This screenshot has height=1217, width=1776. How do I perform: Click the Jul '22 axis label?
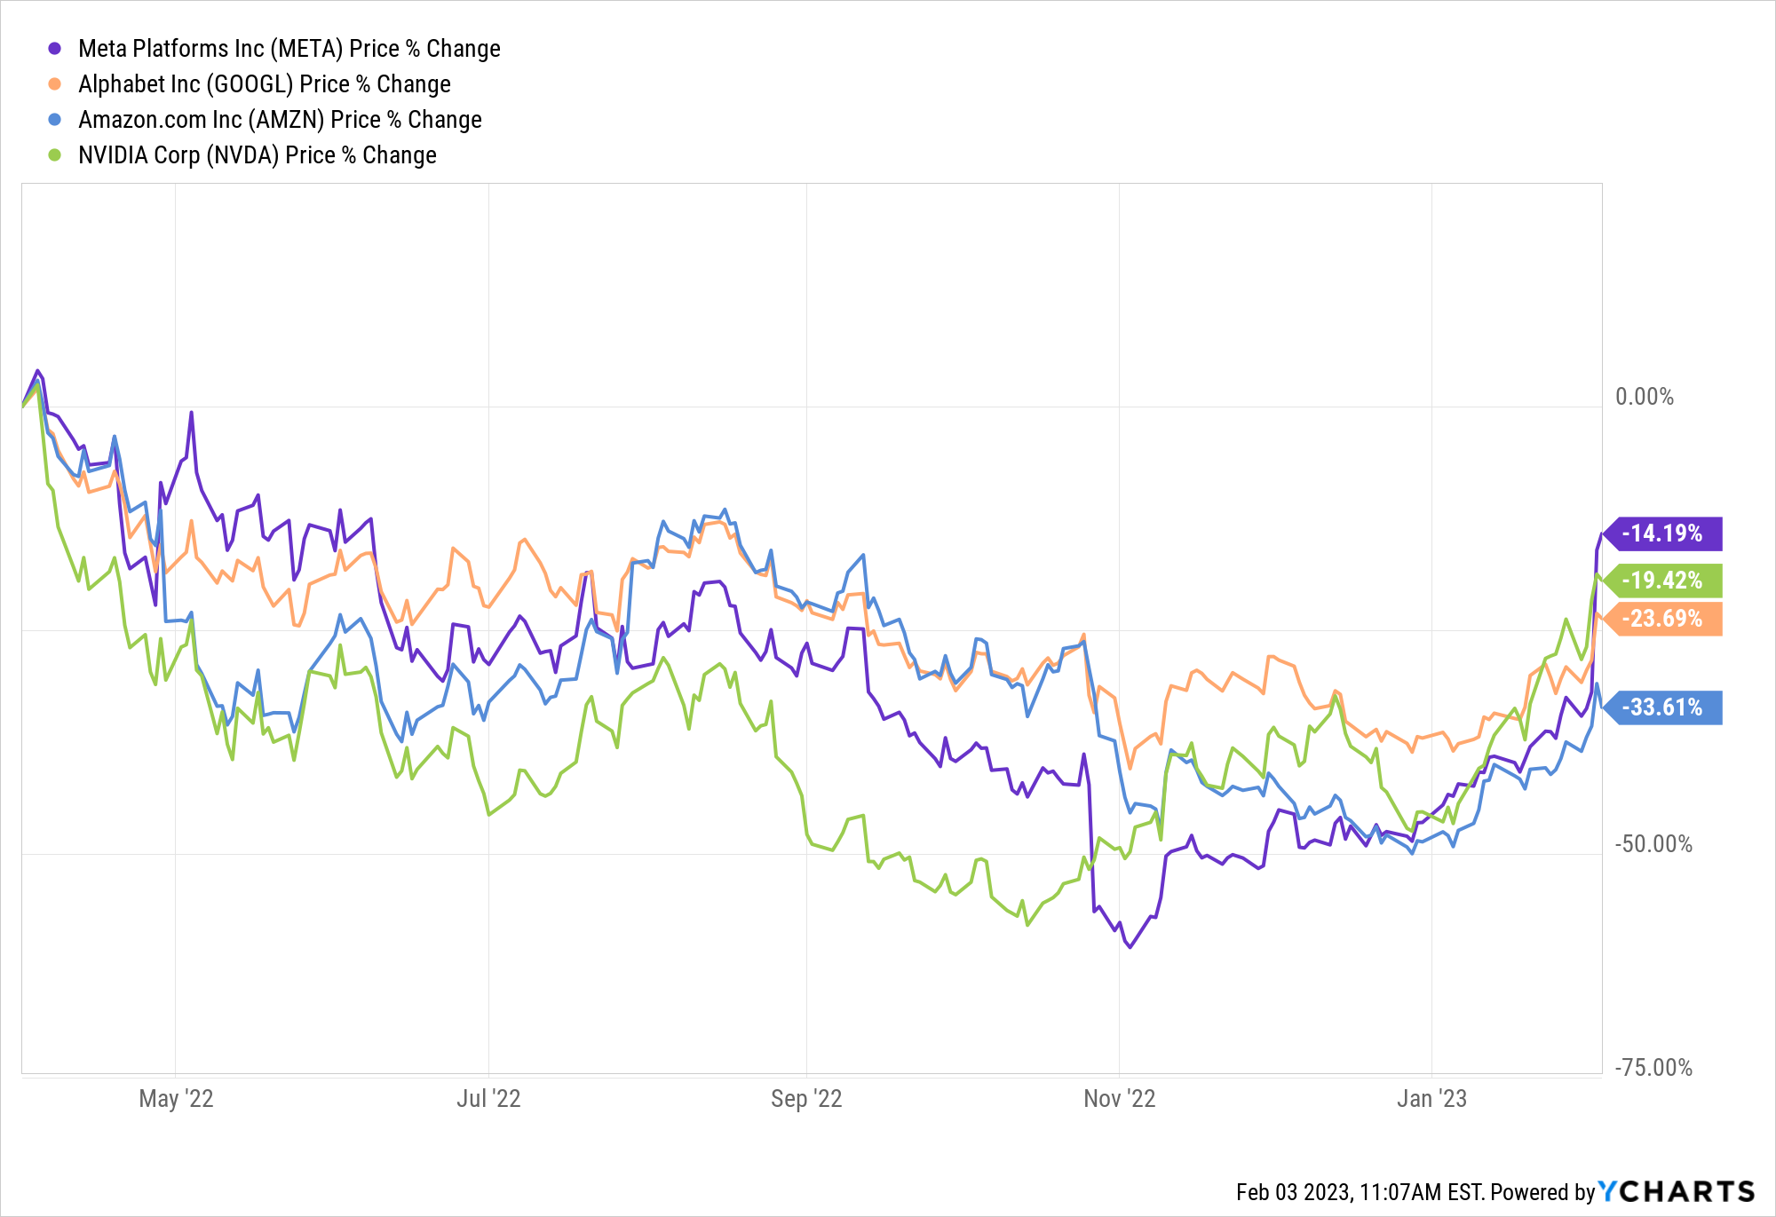(x=488, y=1099)
